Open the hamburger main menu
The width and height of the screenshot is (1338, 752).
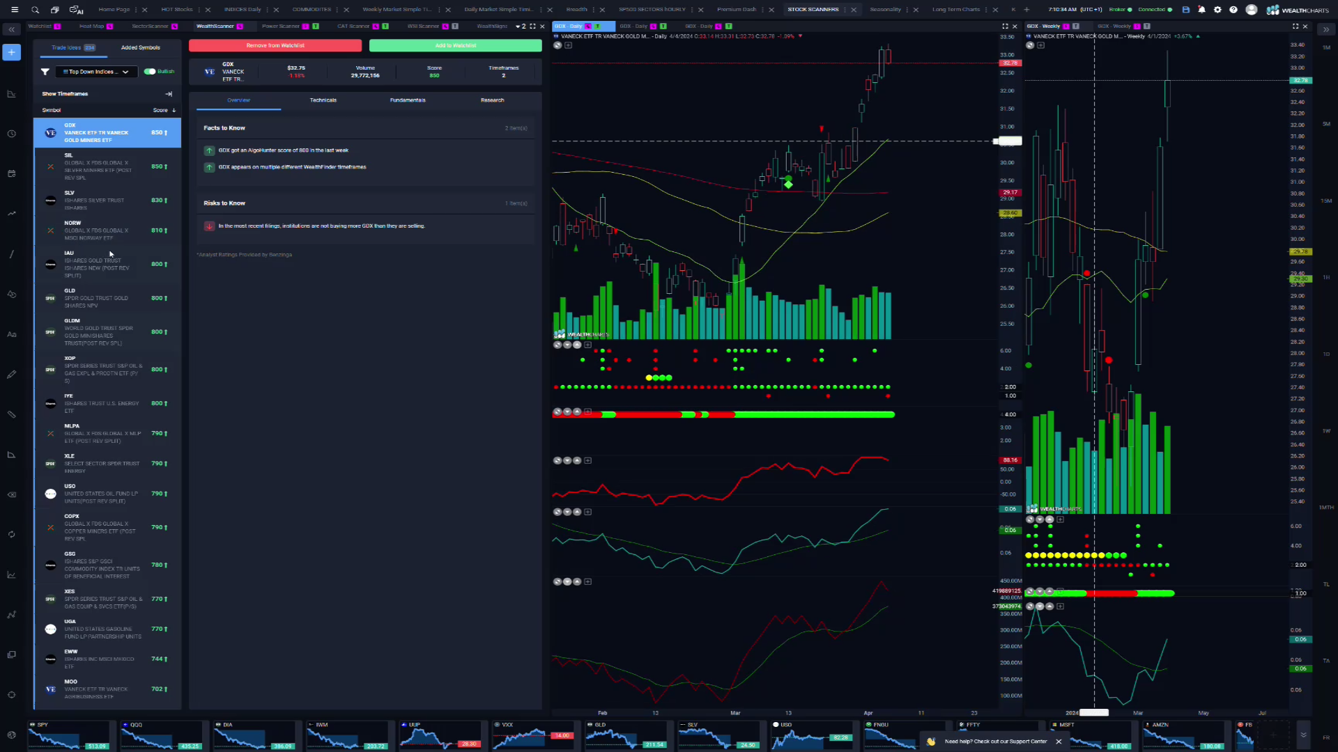point(15,10)
